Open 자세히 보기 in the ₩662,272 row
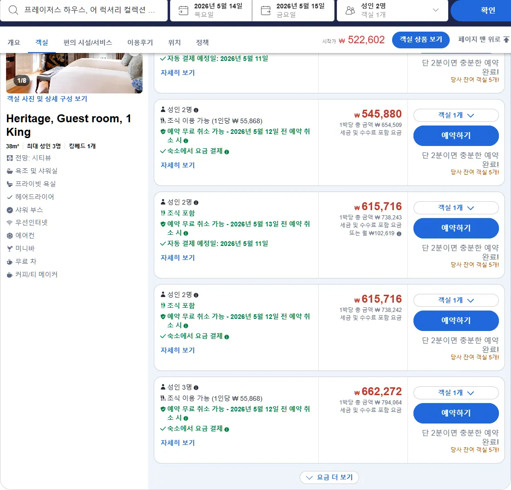Image resolution: width=511 pixels, height=490 pixels. click(x=177, y=443)
